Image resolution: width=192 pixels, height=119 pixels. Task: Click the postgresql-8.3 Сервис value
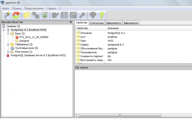115,44
